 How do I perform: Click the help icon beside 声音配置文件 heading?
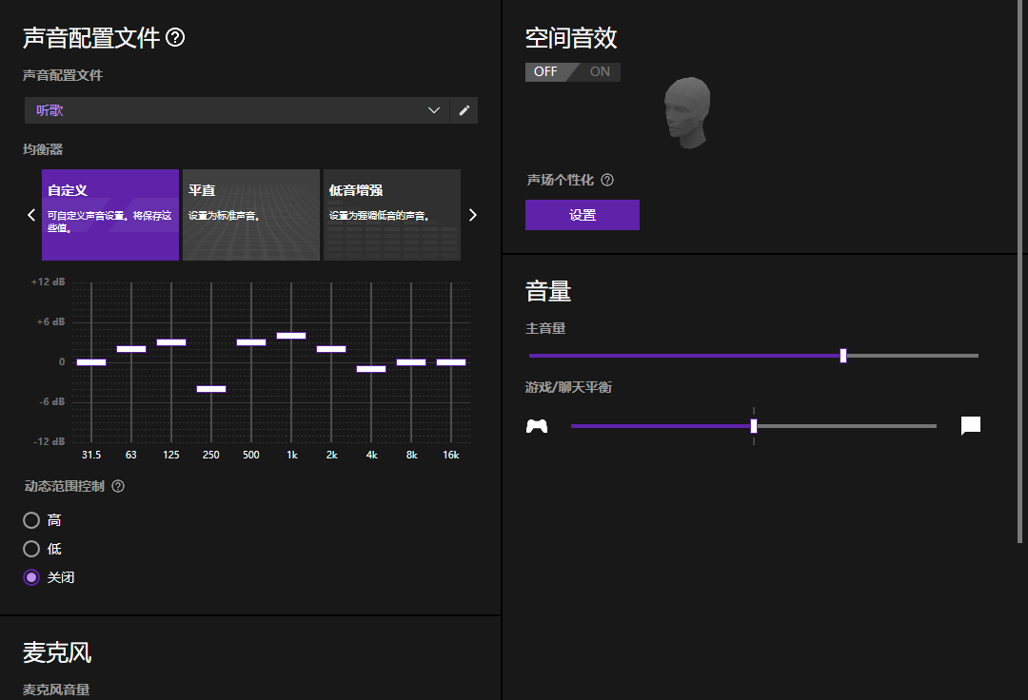175,38
